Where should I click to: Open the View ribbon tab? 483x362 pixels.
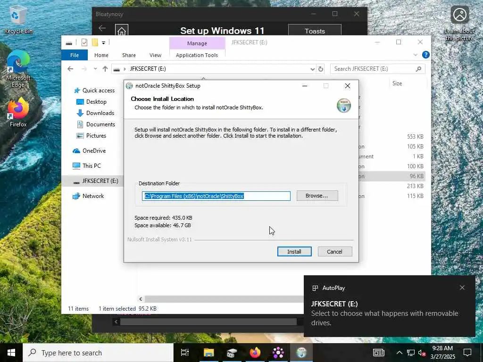click(x=155, y=55)
